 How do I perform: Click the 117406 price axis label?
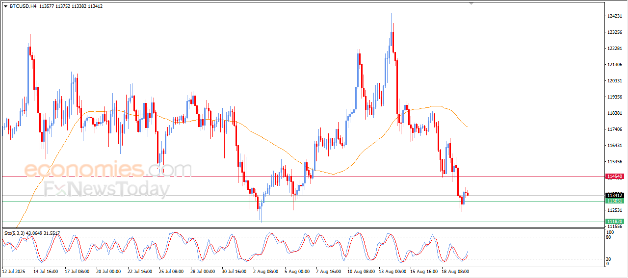click(x=615, y=129)
